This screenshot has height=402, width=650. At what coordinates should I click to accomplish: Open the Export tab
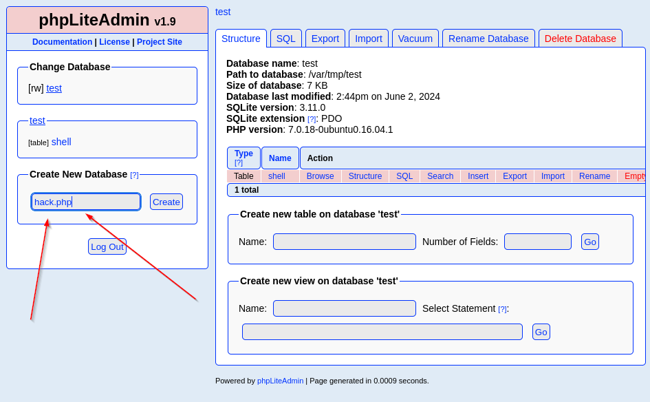[x=325, y=39]
